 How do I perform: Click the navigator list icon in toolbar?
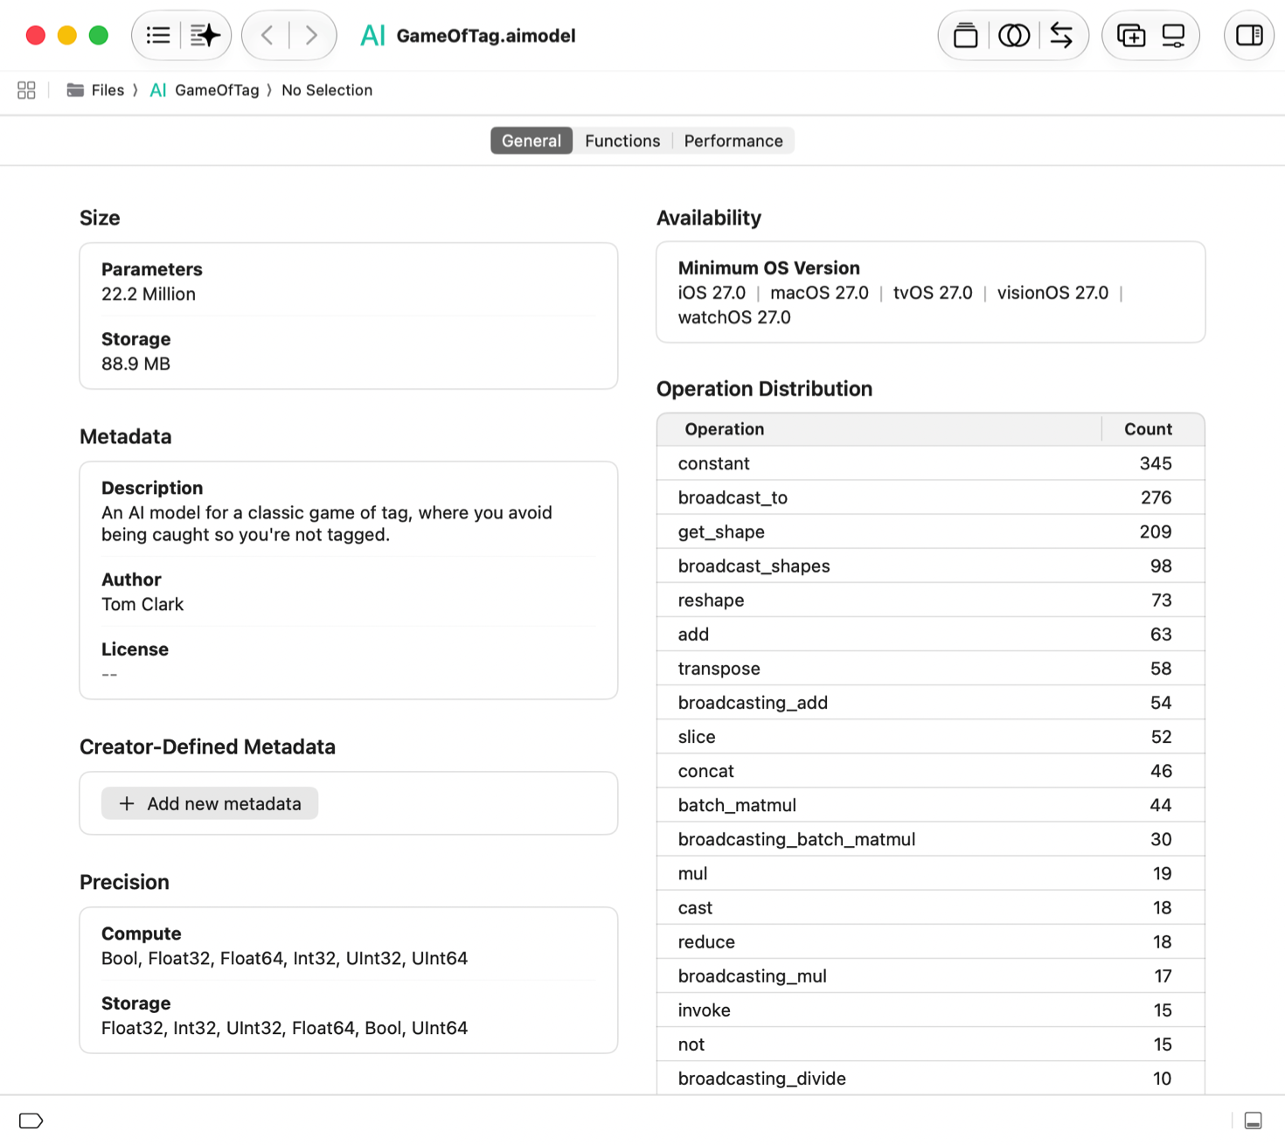pyautogui.click(x=158, y=36)
